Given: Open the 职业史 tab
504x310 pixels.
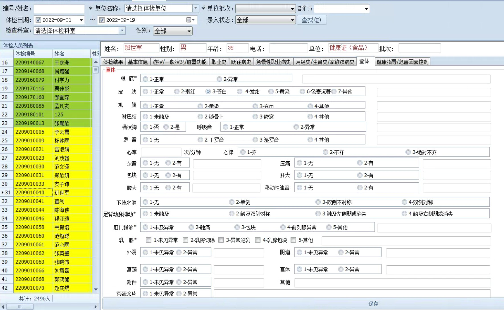Looking at the screenshot, I should [x=219, y=62].
